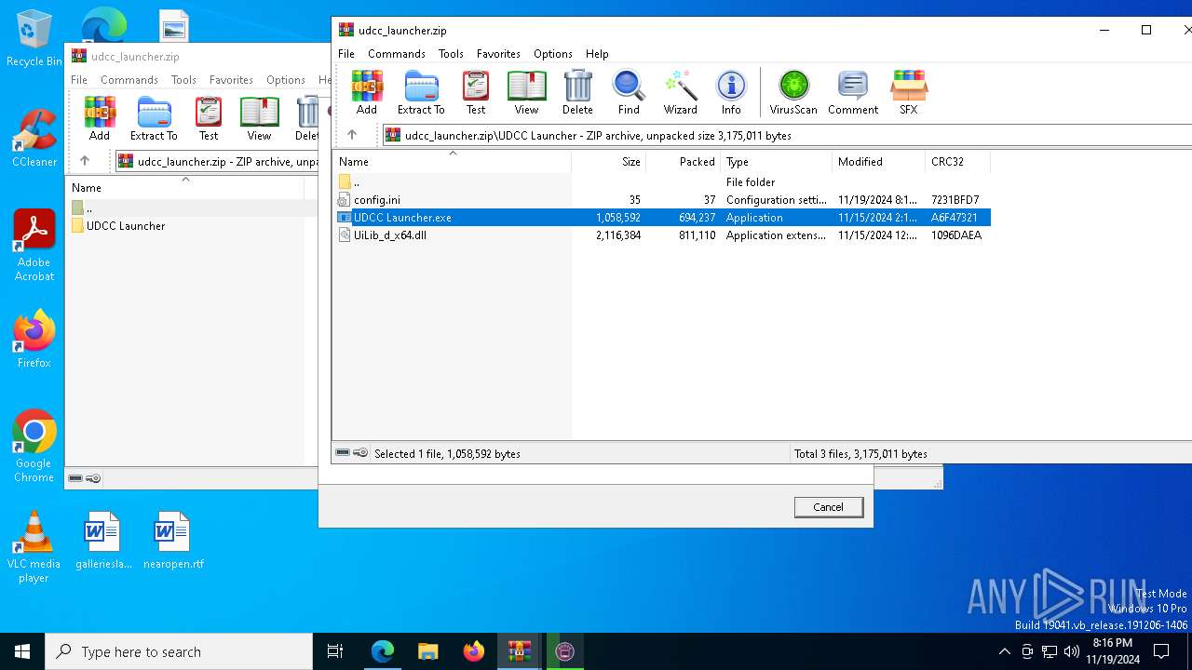The width and height of the screenshot is (1192, 670).
Task: Open File menu in front window
Action: [346, 54]
